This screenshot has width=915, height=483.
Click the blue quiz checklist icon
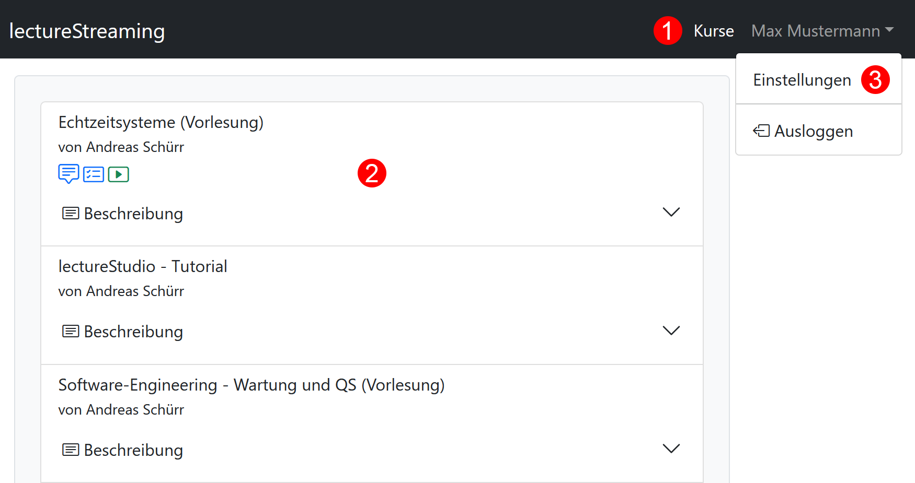(x=94, y=174)
